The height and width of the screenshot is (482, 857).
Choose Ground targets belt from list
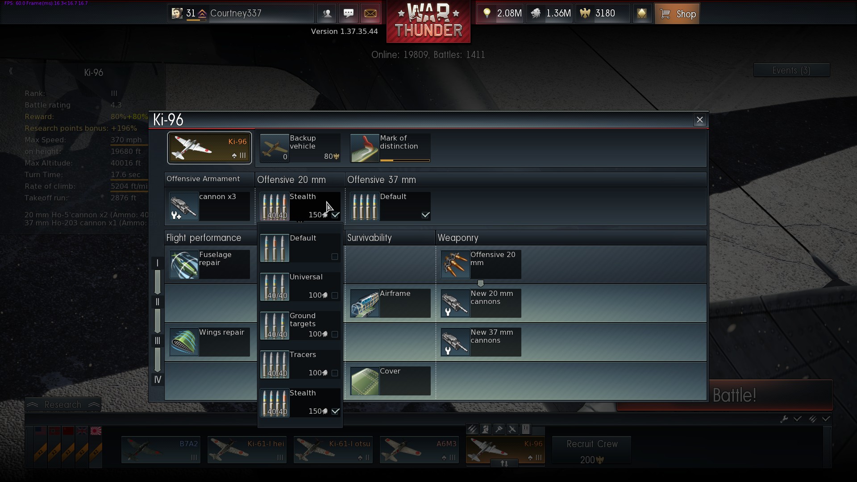tap(300, 325)
